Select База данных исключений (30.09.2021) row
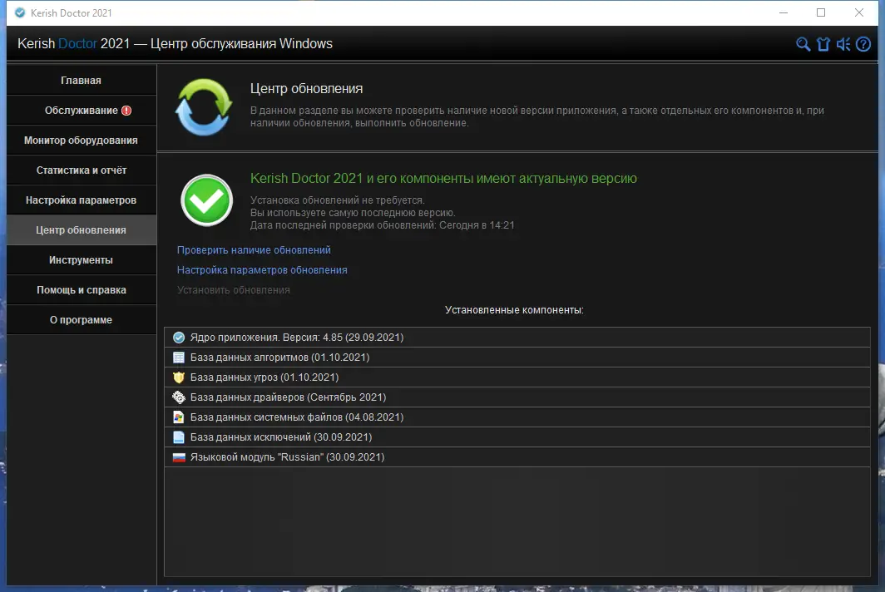 (517, 437)
